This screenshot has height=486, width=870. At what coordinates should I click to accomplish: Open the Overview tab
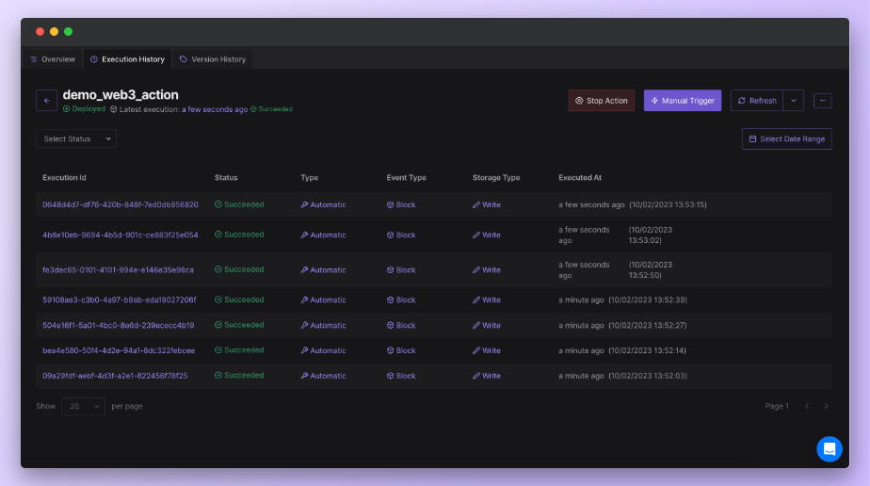point(53,59)
